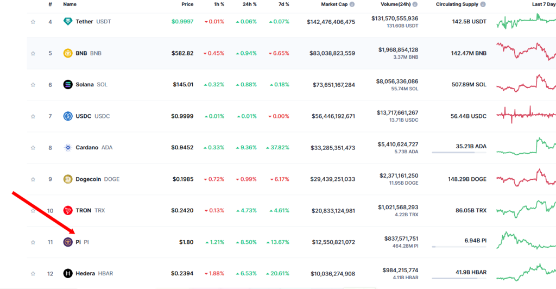Click Pi price $1.80
Viewport: 556px width, 289px height.
click(x=186, y=242)
